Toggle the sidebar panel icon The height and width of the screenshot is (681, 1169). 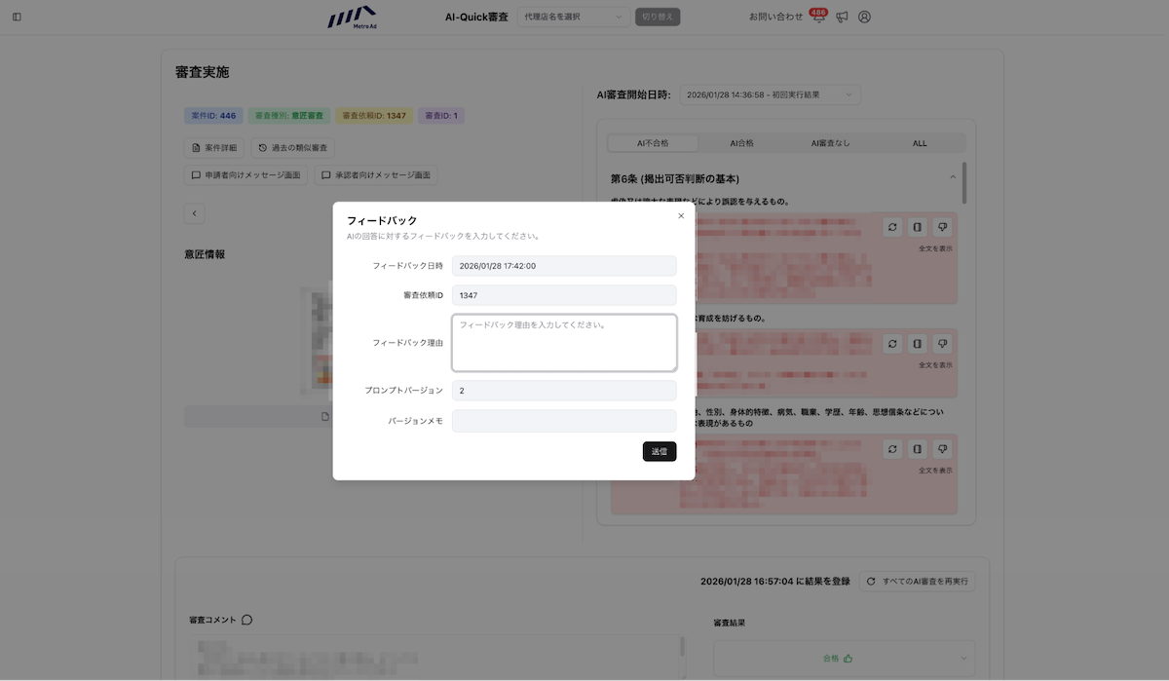(x=17, y=17)
